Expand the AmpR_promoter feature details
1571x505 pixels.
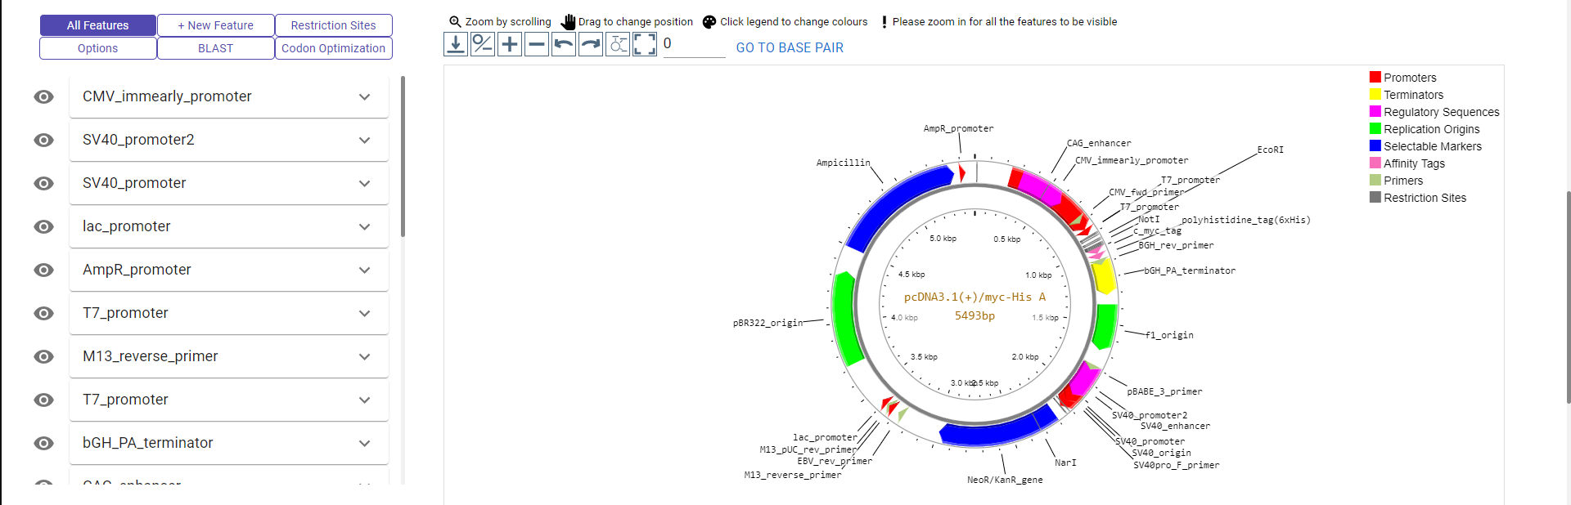point(364,270)
